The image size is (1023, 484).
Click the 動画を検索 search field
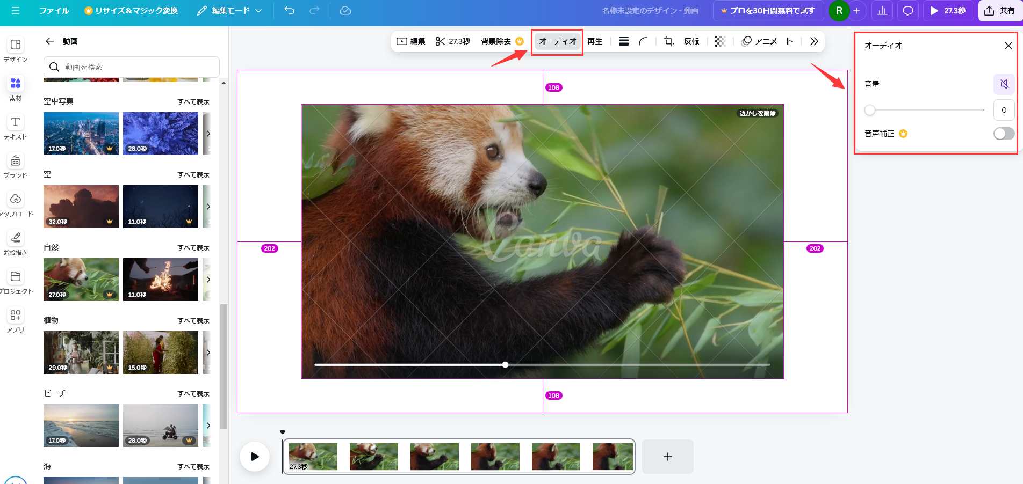coord(131,67)
